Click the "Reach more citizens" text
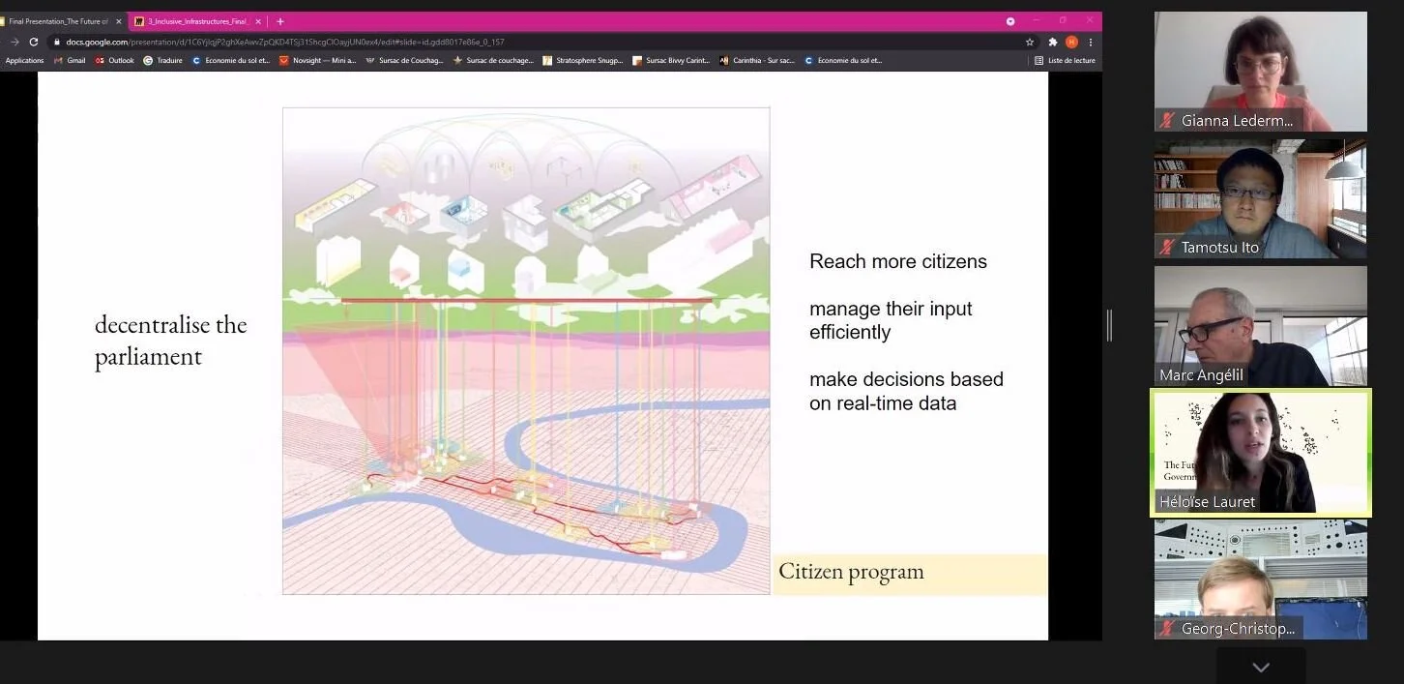This screenshot has height=684, width=1404. pos(898,261)
